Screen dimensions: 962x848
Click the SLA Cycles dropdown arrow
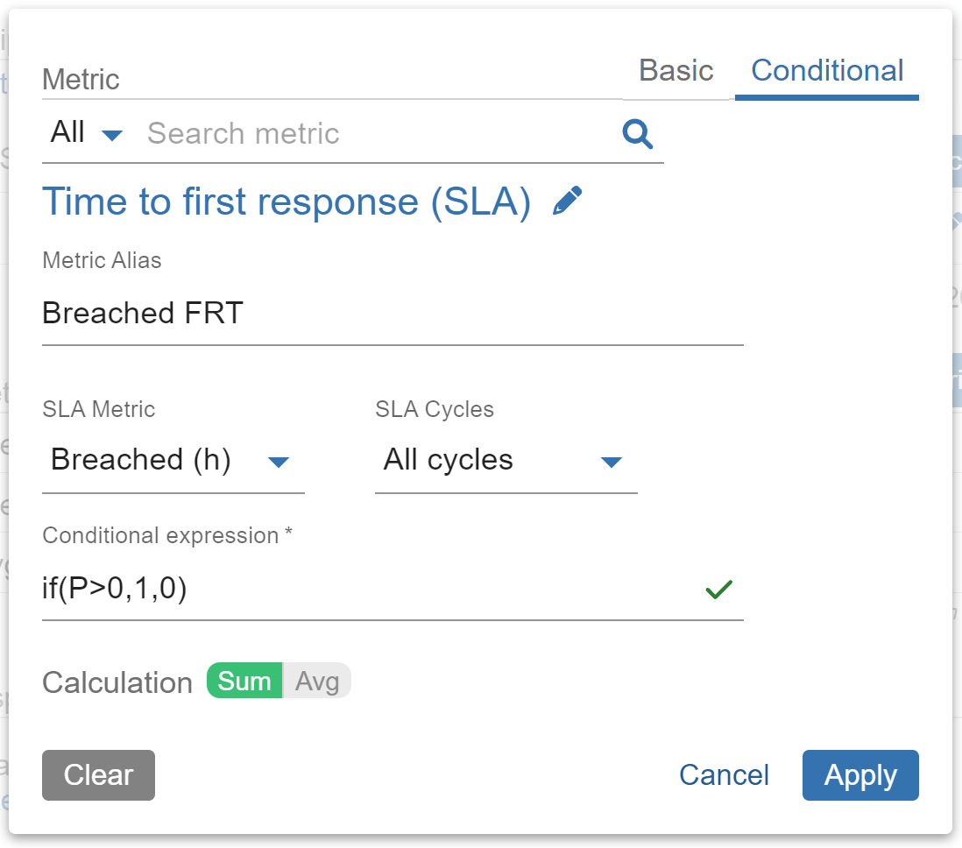612,463
